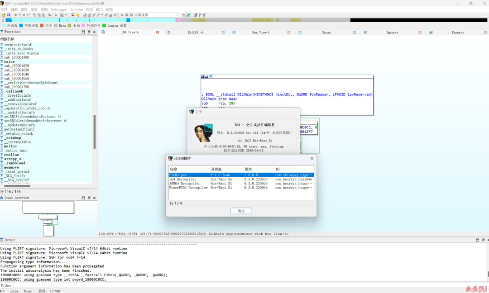Click the yellow lightbulb toolbar icon

pyautogui.click(x=77, y=15)
